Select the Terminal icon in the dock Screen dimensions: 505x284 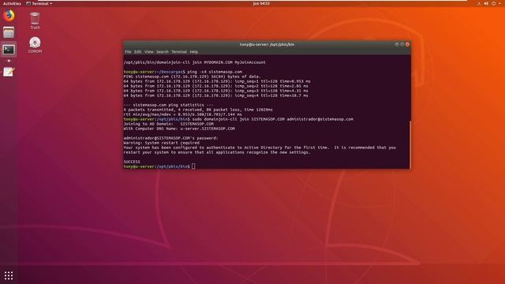coord(9,50)
